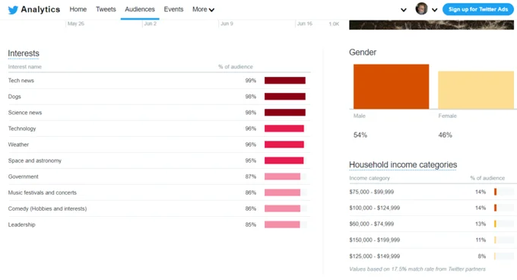Open the account switcher dropdown arrow
517x280 pixels.
tap(403, 10)
